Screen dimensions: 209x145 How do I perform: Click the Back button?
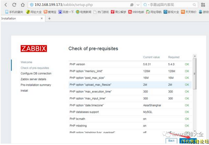[171, 141]
